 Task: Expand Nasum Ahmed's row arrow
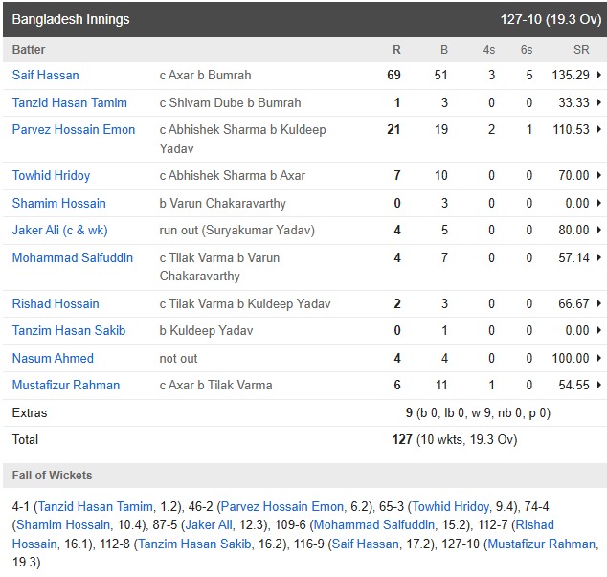tap(599, 359)
